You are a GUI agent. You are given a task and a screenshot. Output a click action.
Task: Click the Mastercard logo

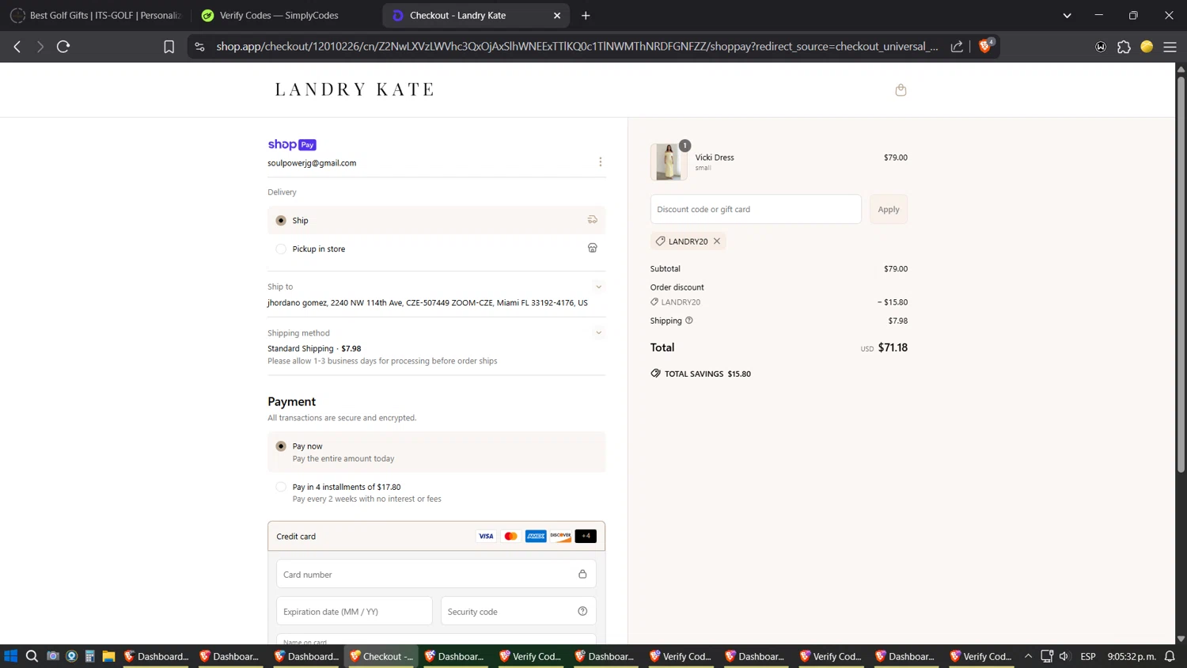click(x=511, y=536)
